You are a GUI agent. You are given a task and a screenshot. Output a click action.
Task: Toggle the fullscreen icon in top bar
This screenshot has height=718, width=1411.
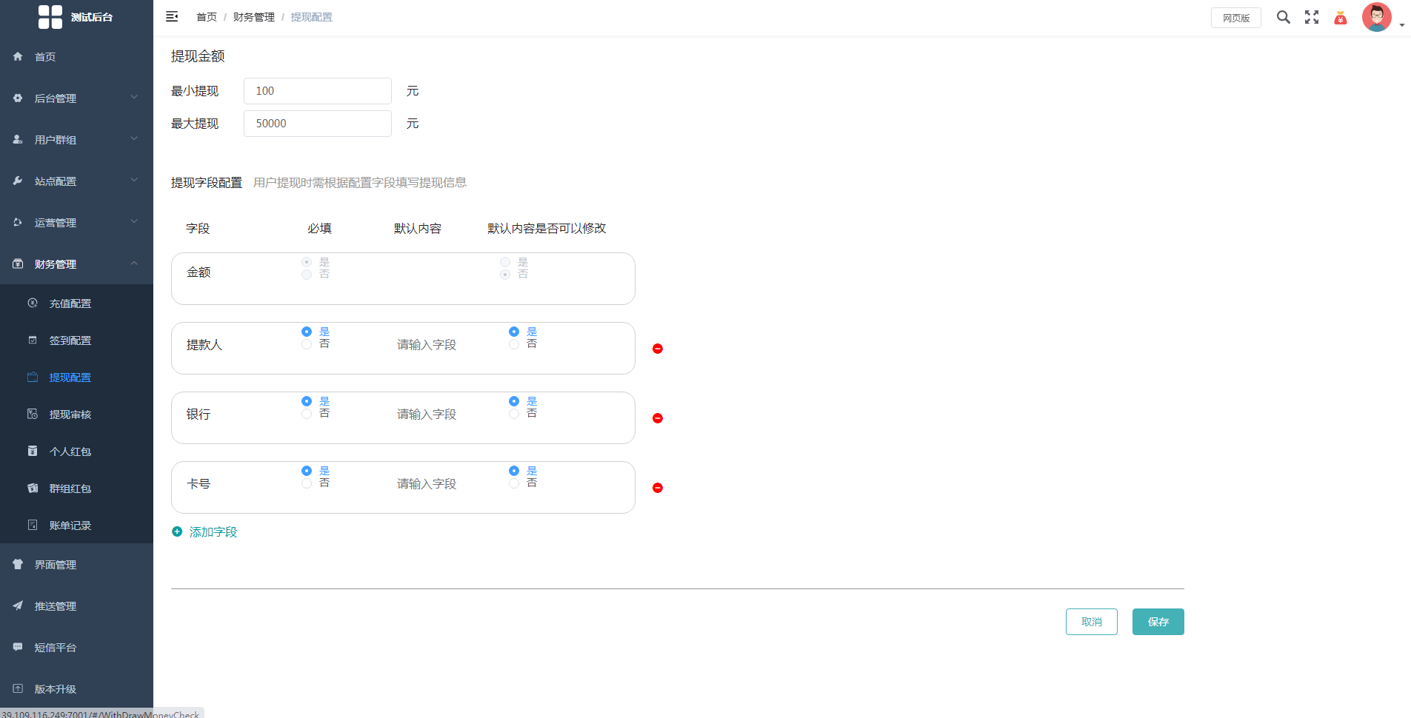tap(1312, 17)
